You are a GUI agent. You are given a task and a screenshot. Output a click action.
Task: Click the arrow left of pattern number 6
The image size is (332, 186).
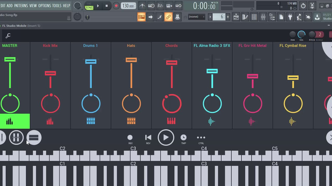pos(210,17)
